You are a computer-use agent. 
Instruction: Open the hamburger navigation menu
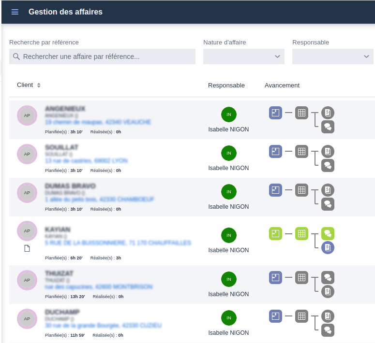coord(15,12)
